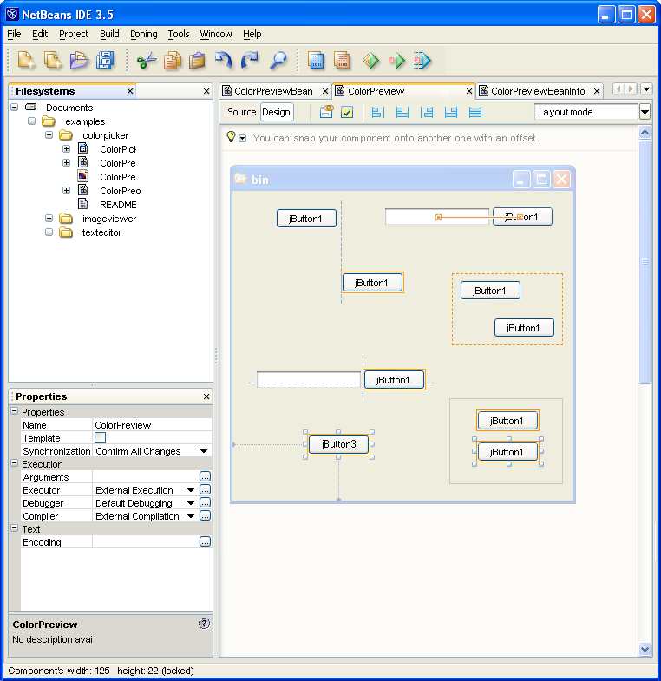Open the editor tab list dropdown
Viewport: 661px width, 681px height.
click(646, 89)
